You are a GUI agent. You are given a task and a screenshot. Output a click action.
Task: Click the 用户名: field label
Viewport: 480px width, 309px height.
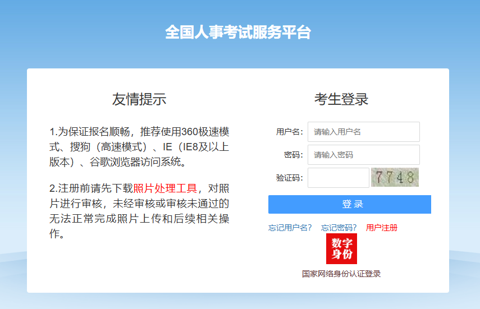click(x=289, y=132)
